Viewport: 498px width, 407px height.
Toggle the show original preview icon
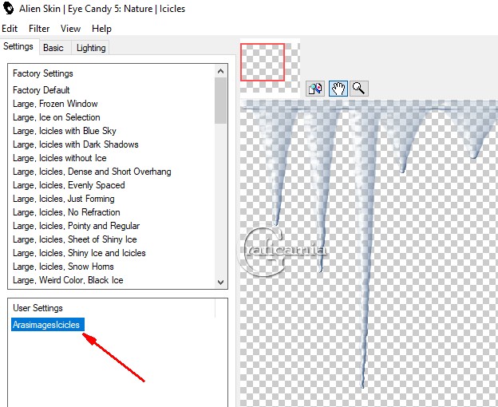coord(315,89)
